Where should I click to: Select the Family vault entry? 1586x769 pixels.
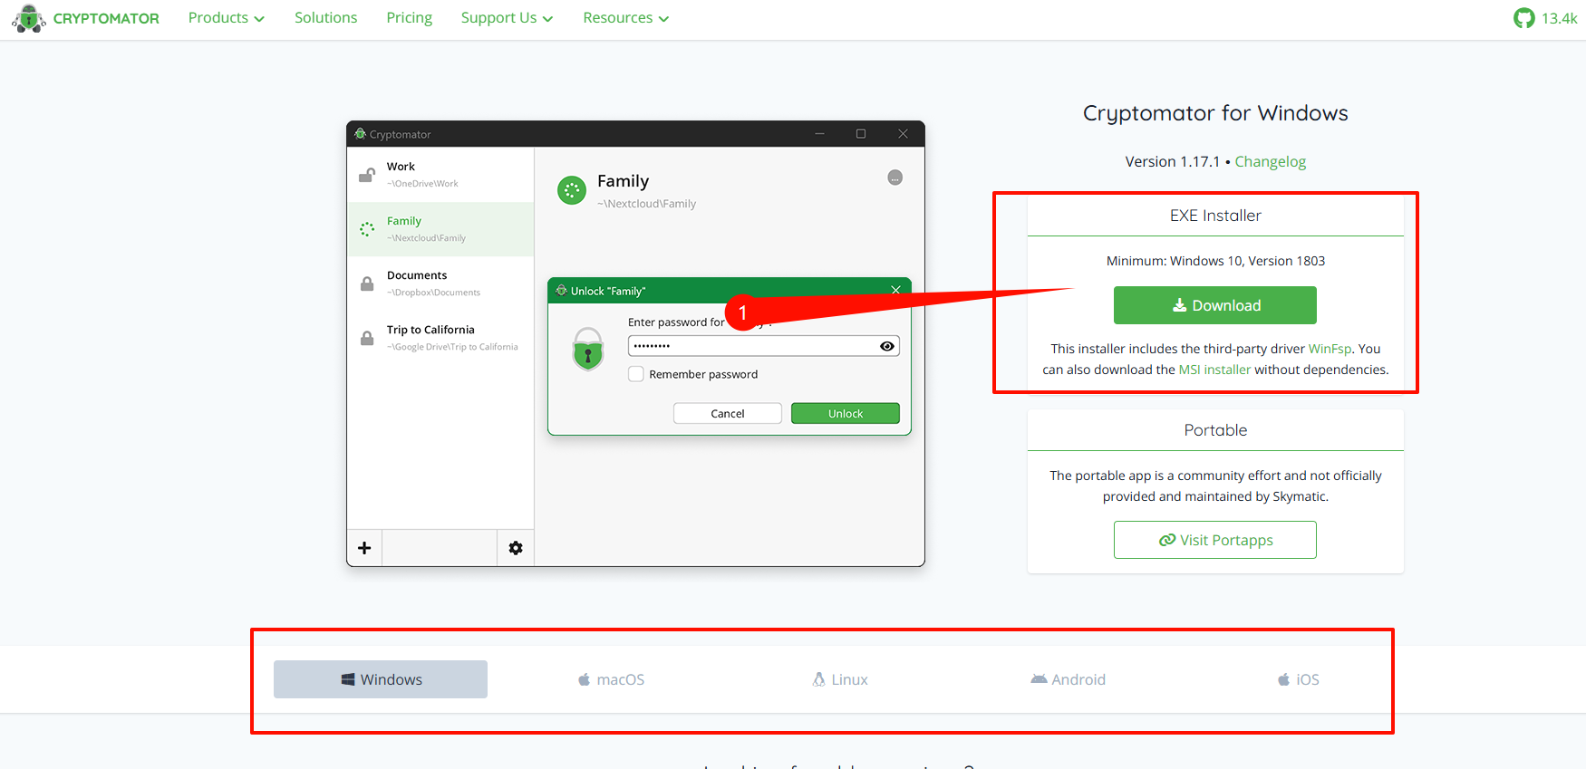point(440,229)
